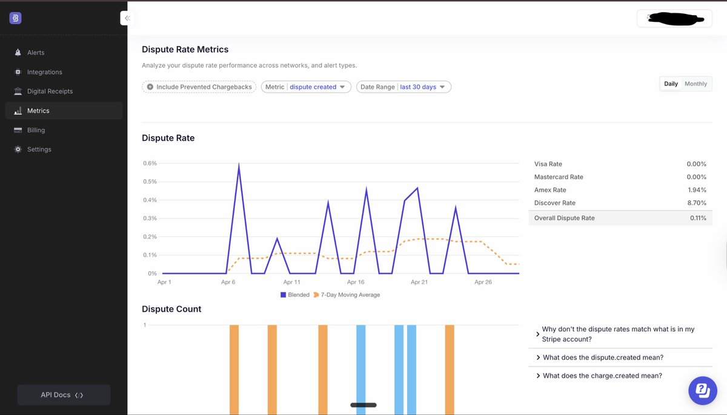Open the Metric dispute created dropdown
This screenshot has height=415, width=727.
[306, 87]
